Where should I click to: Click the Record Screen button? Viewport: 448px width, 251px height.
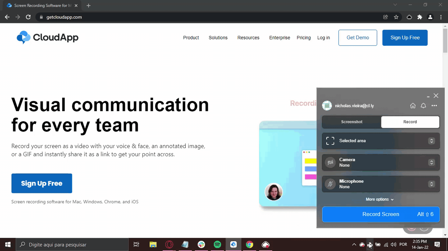click(381, 214)
